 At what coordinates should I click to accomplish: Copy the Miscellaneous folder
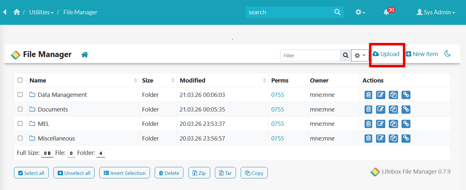[x=394, y=138]
